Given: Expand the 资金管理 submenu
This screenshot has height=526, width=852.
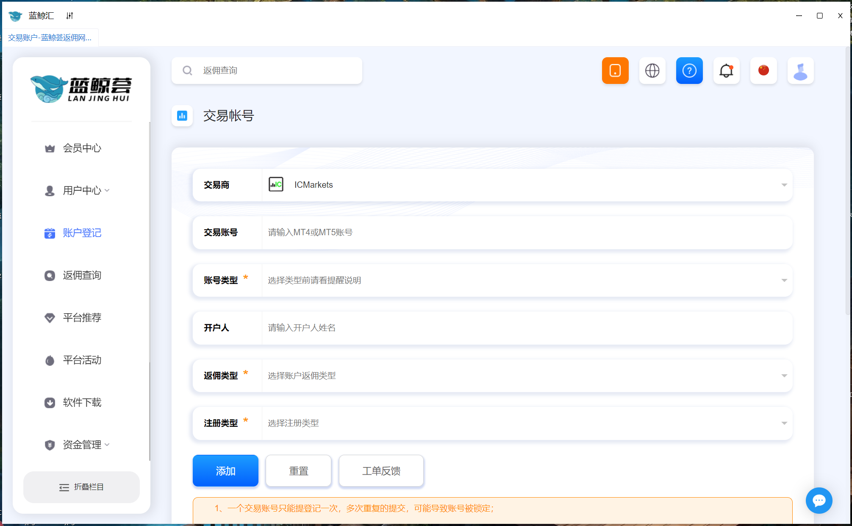Looking at the screenshot, I should point(82,445).
